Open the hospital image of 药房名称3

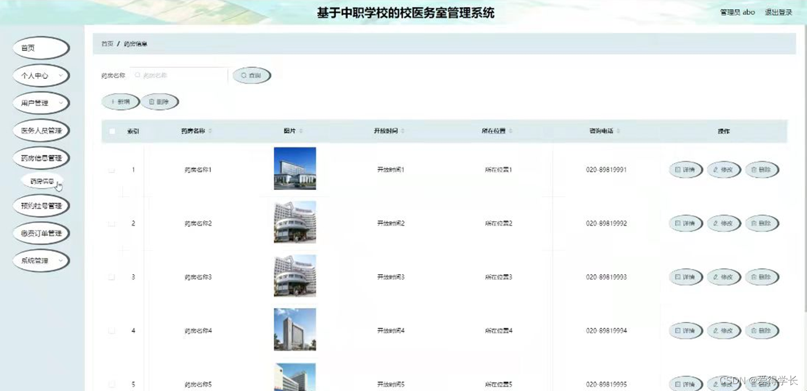tap(295, 276)
